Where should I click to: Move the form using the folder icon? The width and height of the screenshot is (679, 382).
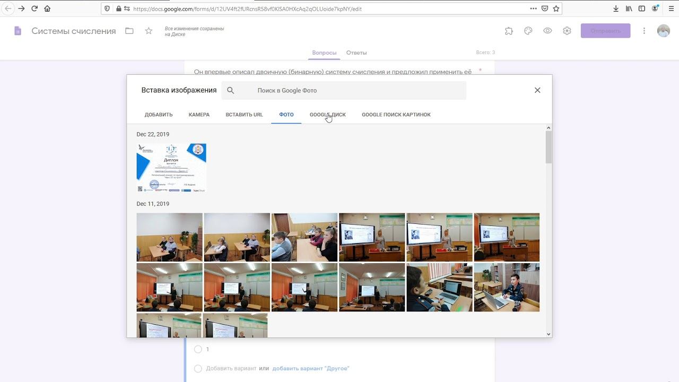[x=129, y=31]
